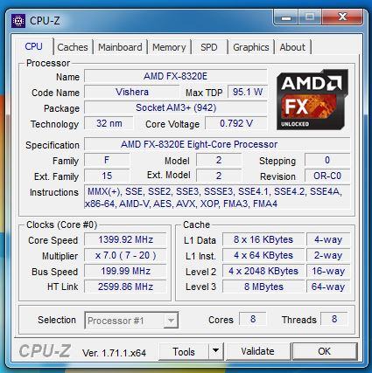The image size is (372, 373).
Task: Expand the Processor #1 selection combo box
Action: (131, 321)
